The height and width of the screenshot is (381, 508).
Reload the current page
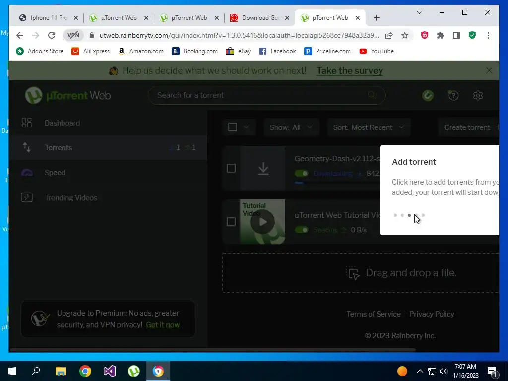52,35
